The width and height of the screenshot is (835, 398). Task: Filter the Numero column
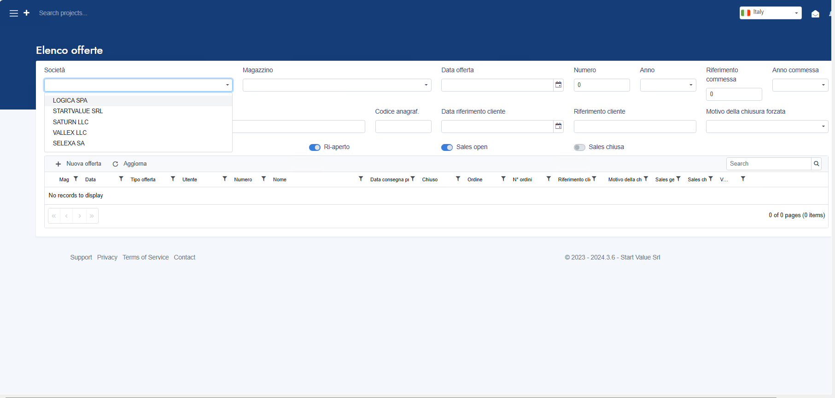pyautogui.click(x=264, y=179)
